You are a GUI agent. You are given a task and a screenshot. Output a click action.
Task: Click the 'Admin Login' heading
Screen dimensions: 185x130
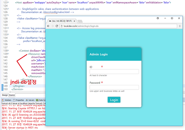[x=99, y=54]
